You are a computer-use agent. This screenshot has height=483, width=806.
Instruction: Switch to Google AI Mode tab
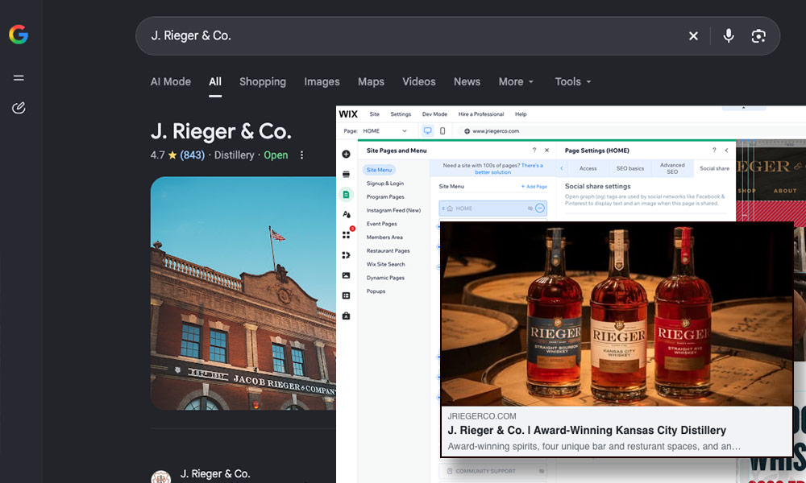coord(171,81)
